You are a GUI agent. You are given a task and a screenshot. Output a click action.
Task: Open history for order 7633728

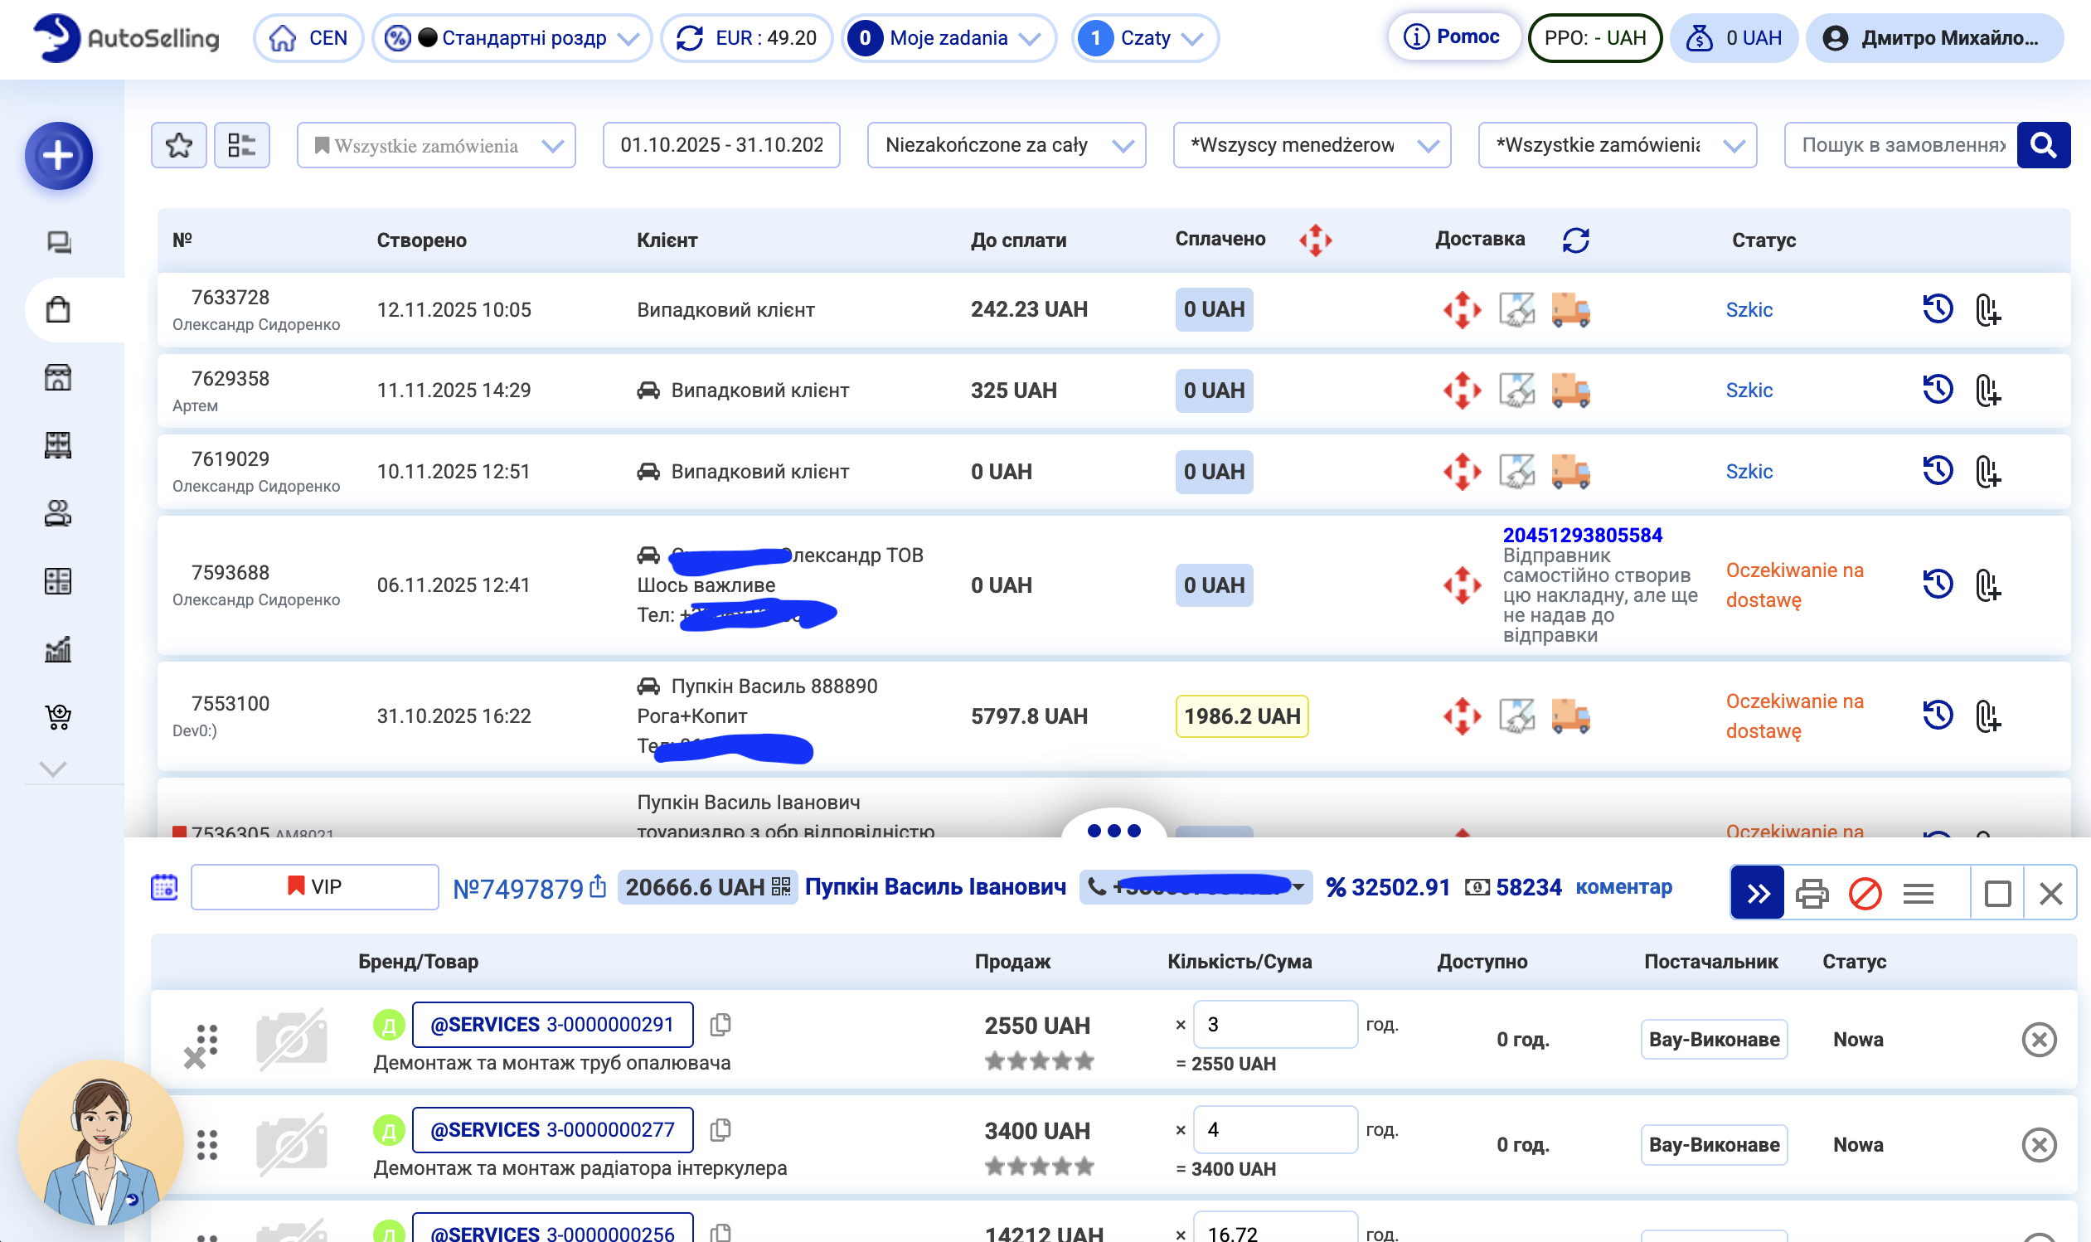1937,309
